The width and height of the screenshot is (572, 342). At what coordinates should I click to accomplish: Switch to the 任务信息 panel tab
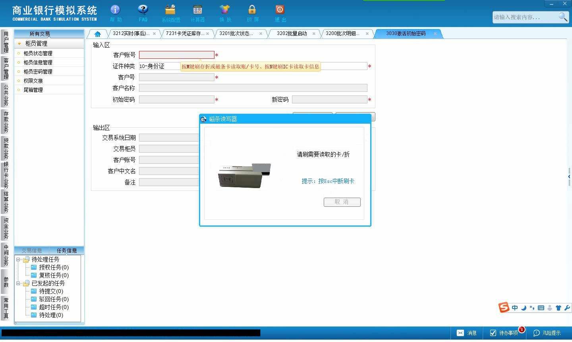pyautogui.click(x=67, y=251)
